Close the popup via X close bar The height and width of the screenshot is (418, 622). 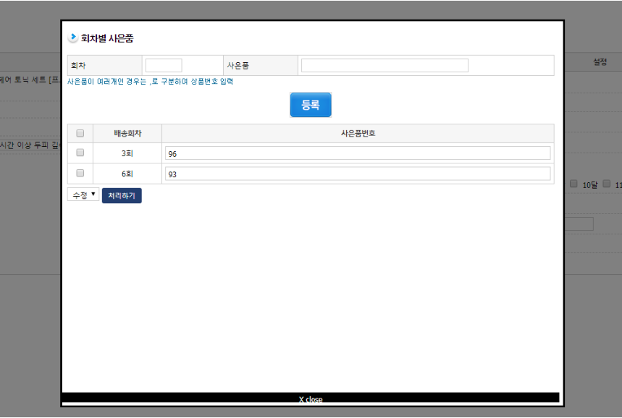[311, 399]
